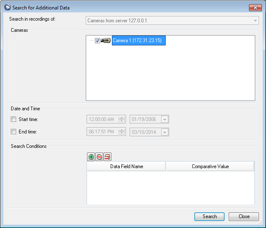
Task: Click the 'Cameras' group label
Action: [19, 30]
